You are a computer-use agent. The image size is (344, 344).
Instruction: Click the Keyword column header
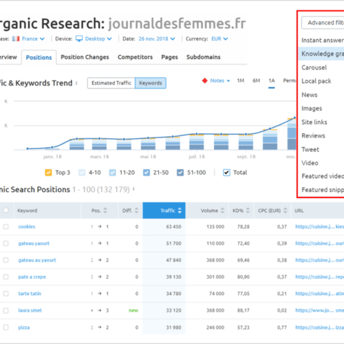28,211
